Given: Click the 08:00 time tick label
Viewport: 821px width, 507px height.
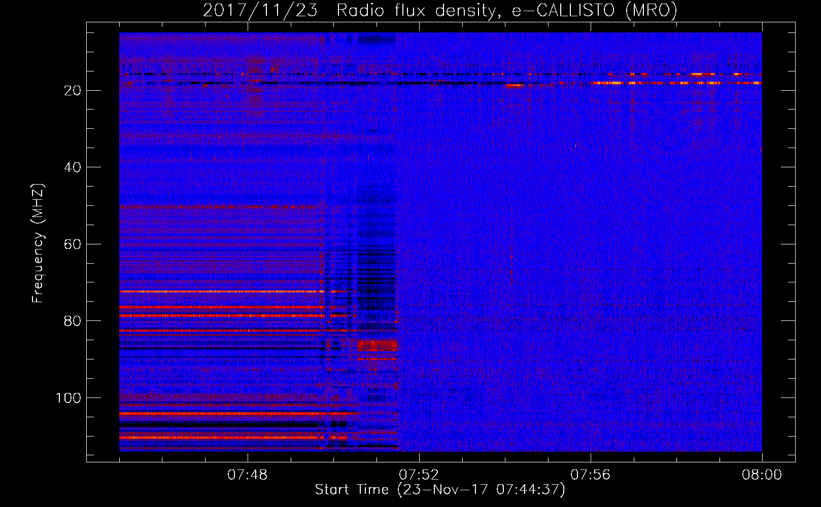Looking at the screenshot, I should [762, 475].
